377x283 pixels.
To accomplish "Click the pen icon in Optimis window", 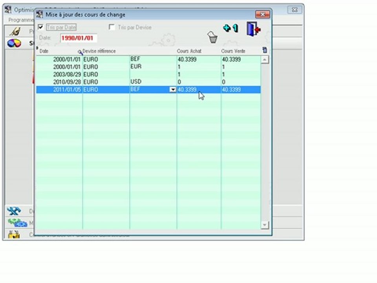I will point(15,31).
